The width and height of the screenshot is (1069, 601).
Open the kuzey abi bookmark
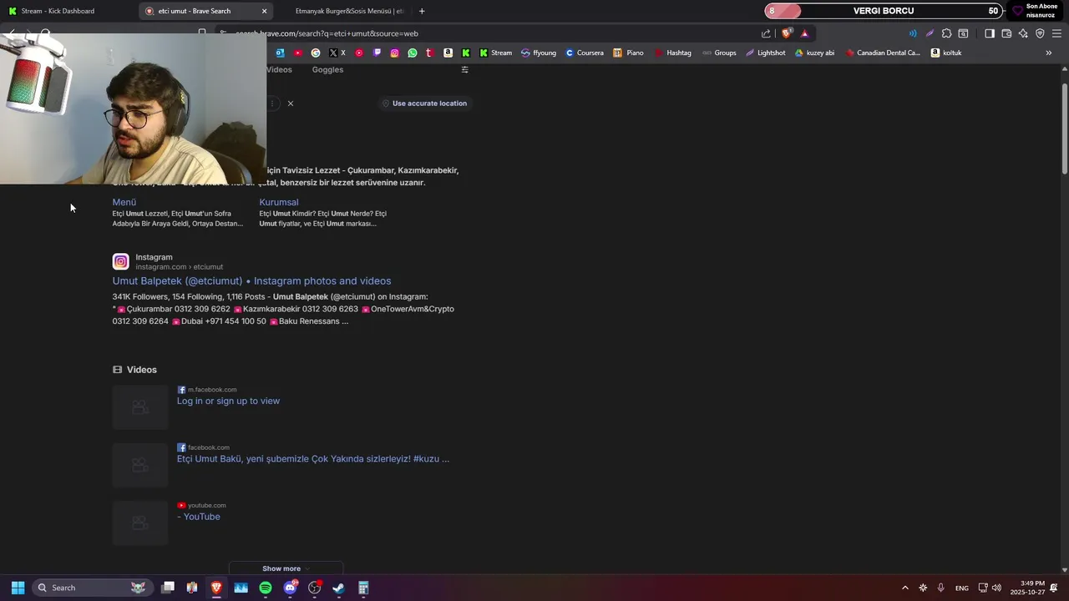point(815,53)
